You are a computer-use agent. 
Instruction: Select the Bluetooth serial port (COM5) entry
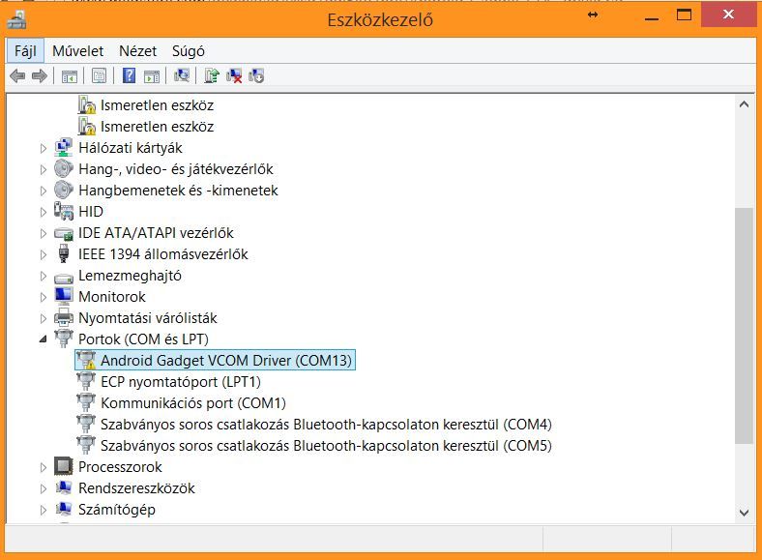point(326,445)
